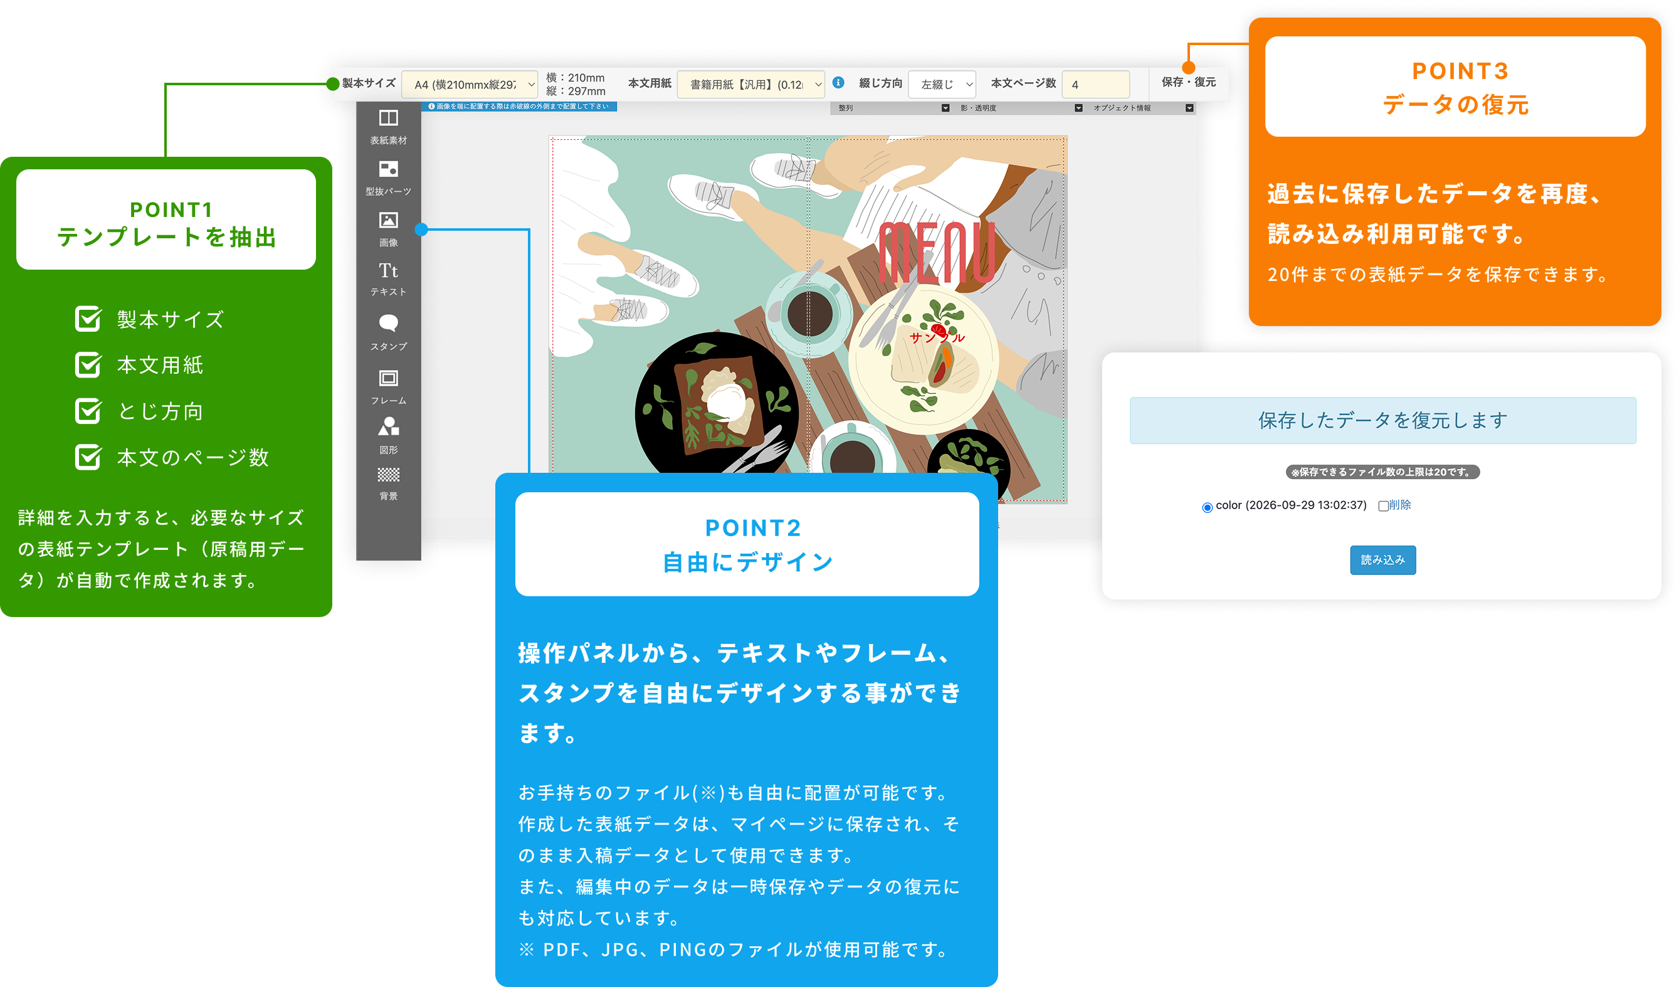Tick the 削除 delete checkbox
Viewport: 1679px width, 987px height.
tap(1383, 506)
